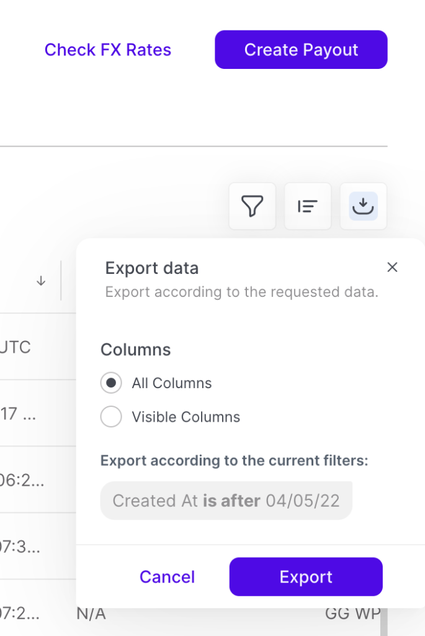Click the download export icon button
This screenshot has width=425, height=636.
point(363,206)
